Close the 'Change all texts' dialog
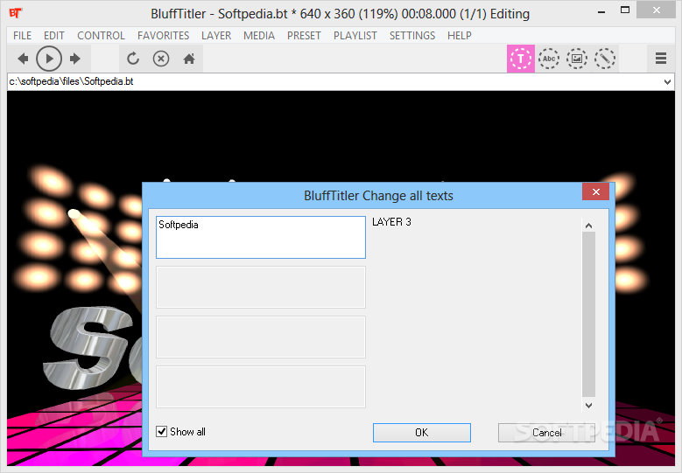This screenshot has height=473, width=682. [x=596, y=191]
